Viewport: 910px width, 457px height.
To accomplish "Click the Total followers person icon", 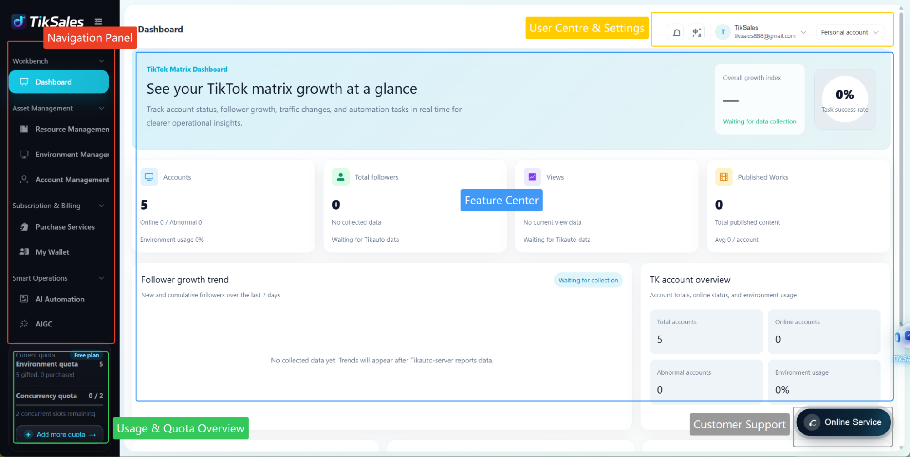I will pyautogui.click(x=341, y=177).
